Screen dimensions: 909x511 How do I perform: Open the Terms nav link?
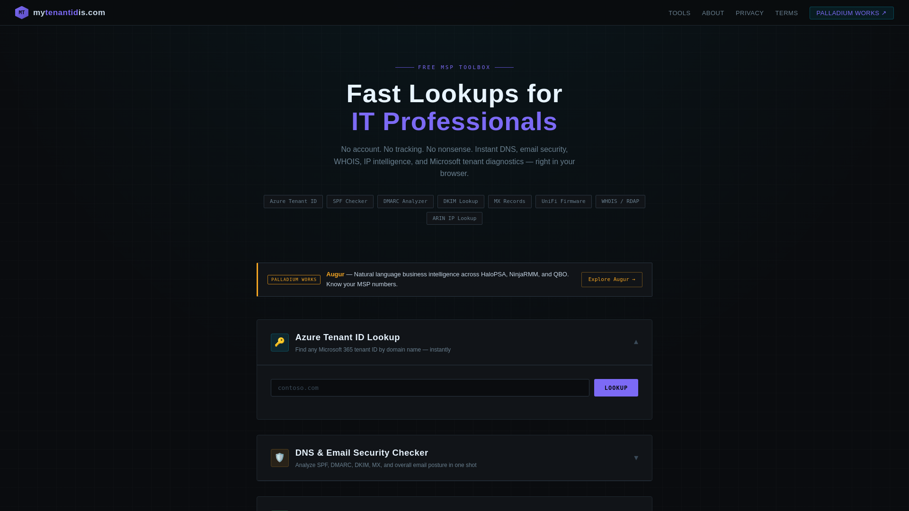pyautogui.click(x=786, y=13)
